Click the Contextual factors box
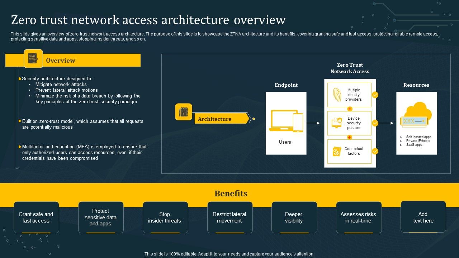The image size is (459, 258). tap(350, 151)
